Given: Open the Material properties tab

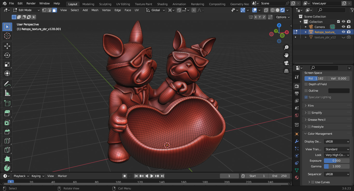Looking at the screenshot, I should pos(297,178).
